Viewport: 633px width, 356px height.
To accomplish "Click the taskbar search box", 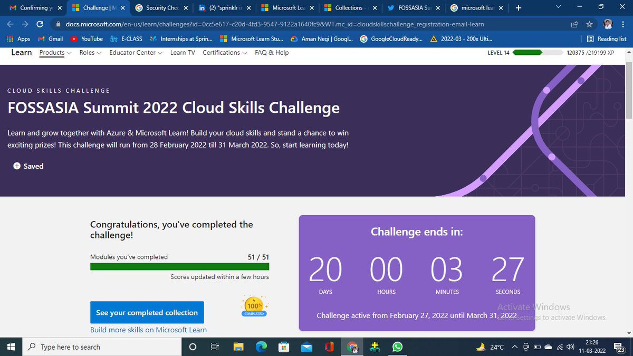I will click(x=101, y=347).
